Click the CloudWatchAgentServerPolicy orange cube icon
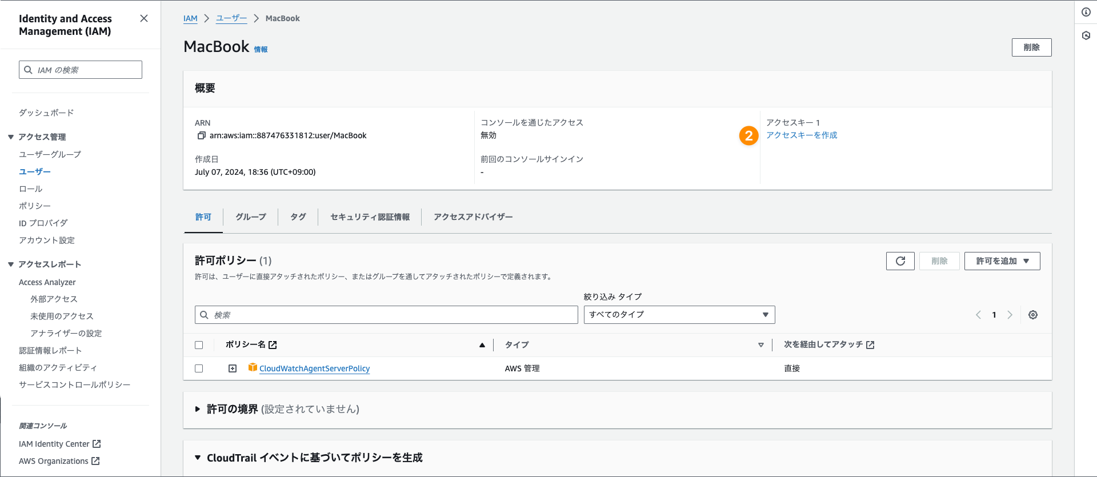Viewport: 1097px width, 477px height. pos(253,367)
